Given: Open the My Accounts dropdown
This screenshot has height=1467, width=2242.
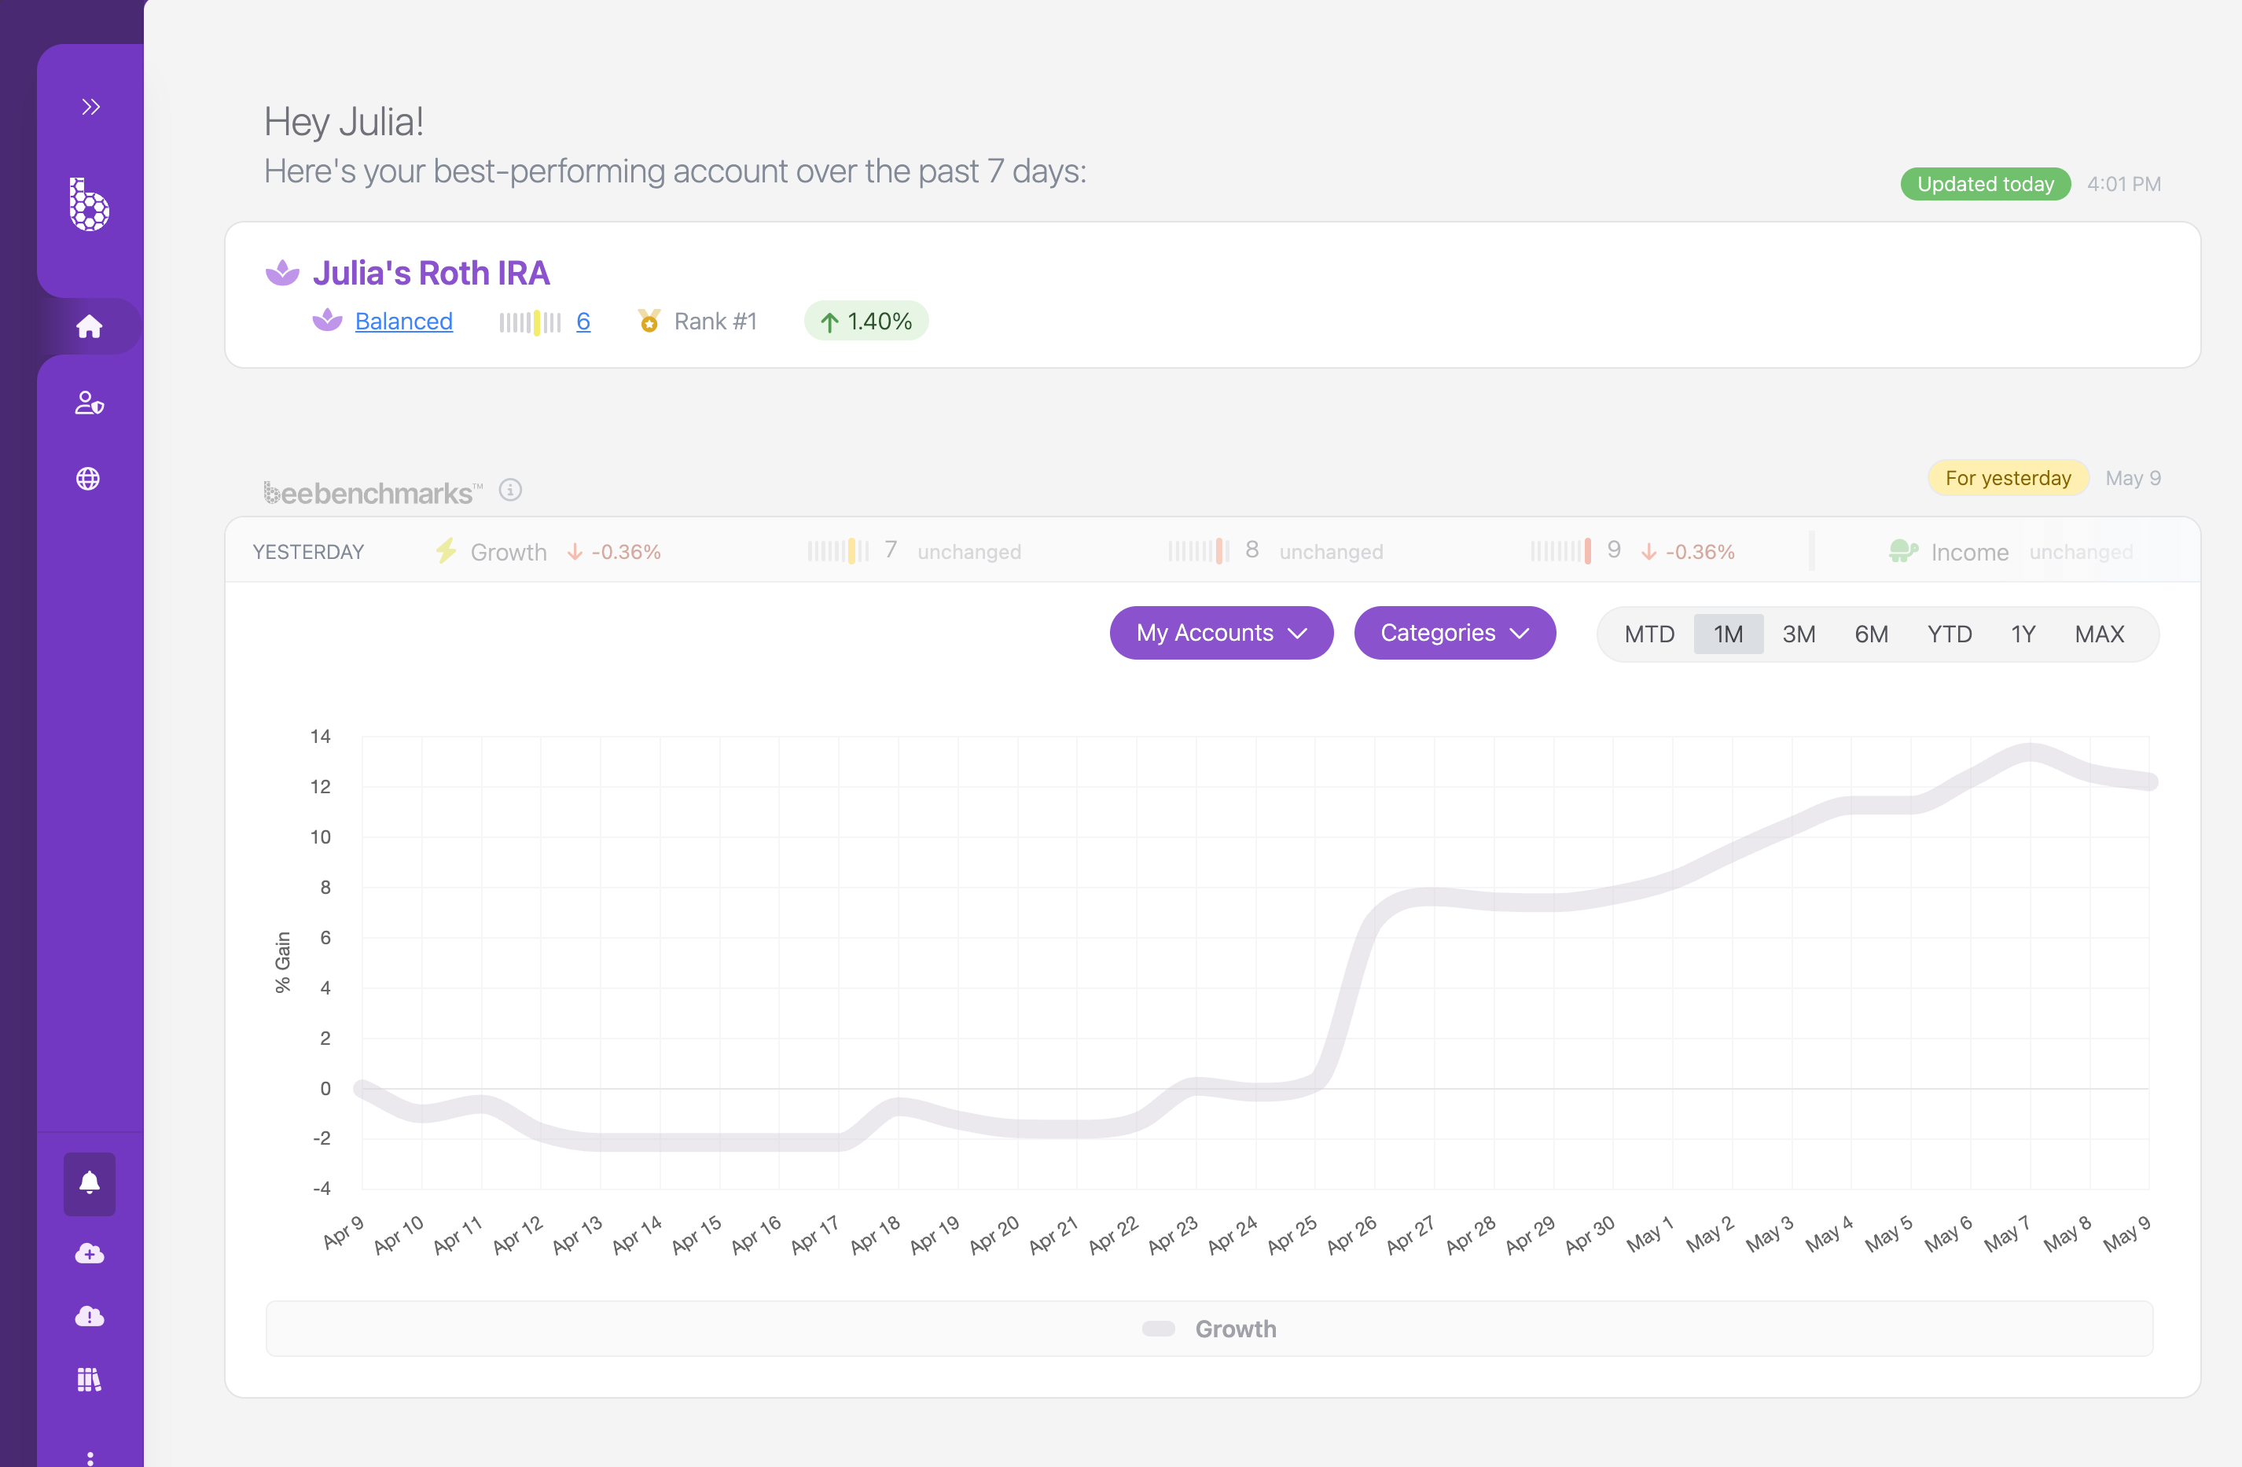Looking at the screenshot, I should [1221, 633].
